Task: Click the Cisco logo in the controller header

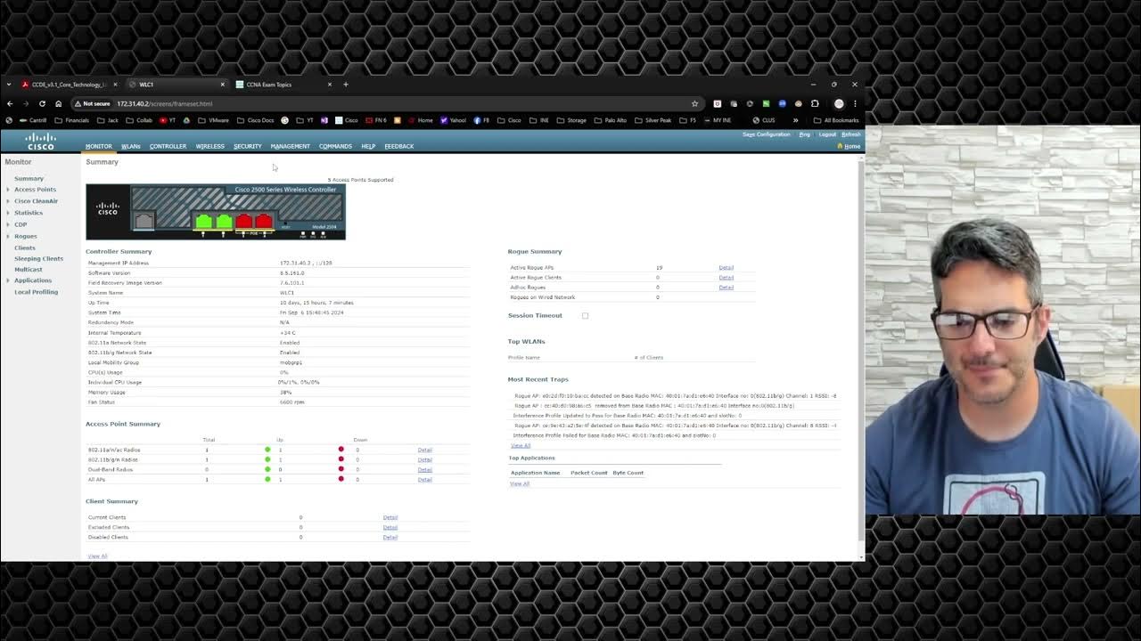Action: coord(40,140)
